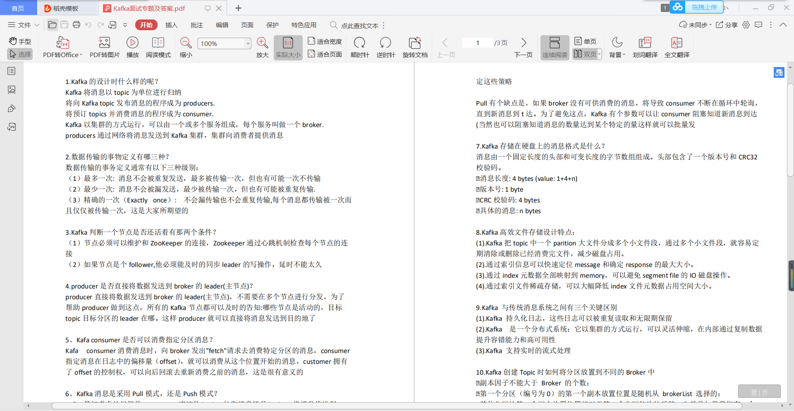Save the document with disk icon
Viewport: 794px width, 411px height.
pos(64,25)
